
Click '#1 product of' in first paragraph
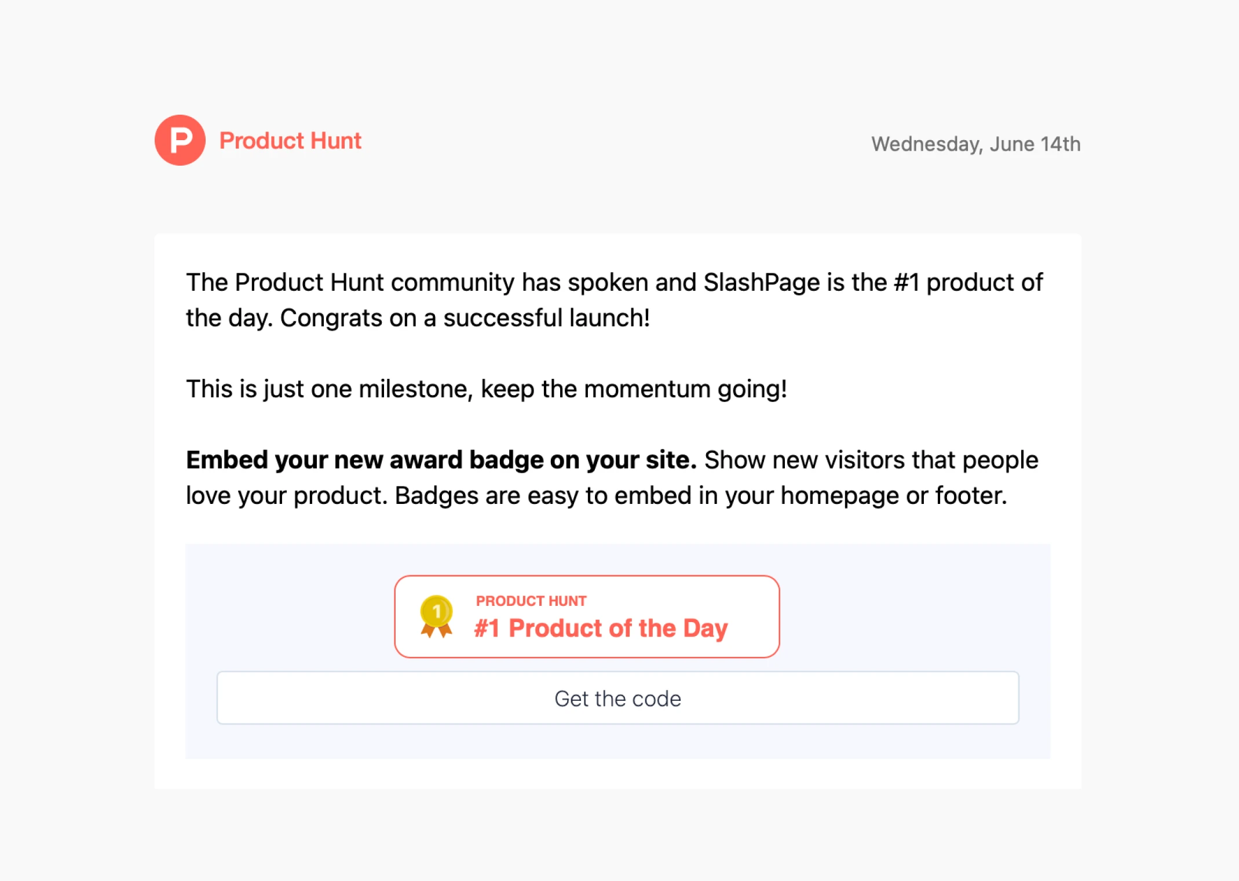tap(967, 283)
